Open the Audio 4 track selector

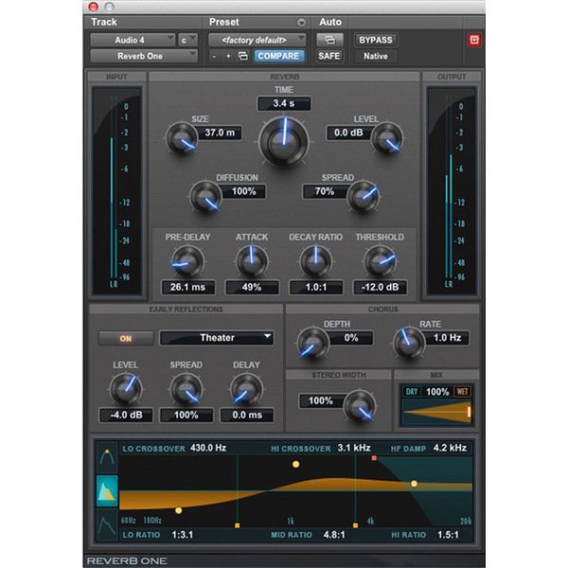[133, 40]
